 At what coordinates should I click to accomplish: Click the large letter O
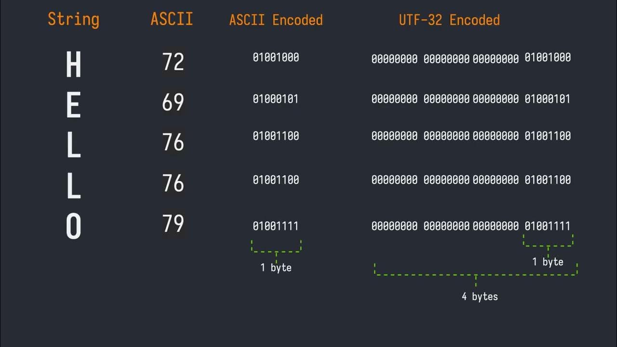coord(73,227)
